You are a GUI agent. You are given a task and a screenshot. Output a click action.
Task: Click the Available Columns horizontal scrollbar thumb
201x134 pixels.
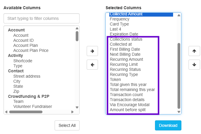pyautogui.click(x=26, y=112)
